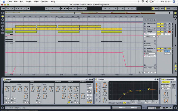Image resolution: width=178 pixels, height=111 pixels.
Task: Toggle the OVR overdub button
Action: pos(71,9)
